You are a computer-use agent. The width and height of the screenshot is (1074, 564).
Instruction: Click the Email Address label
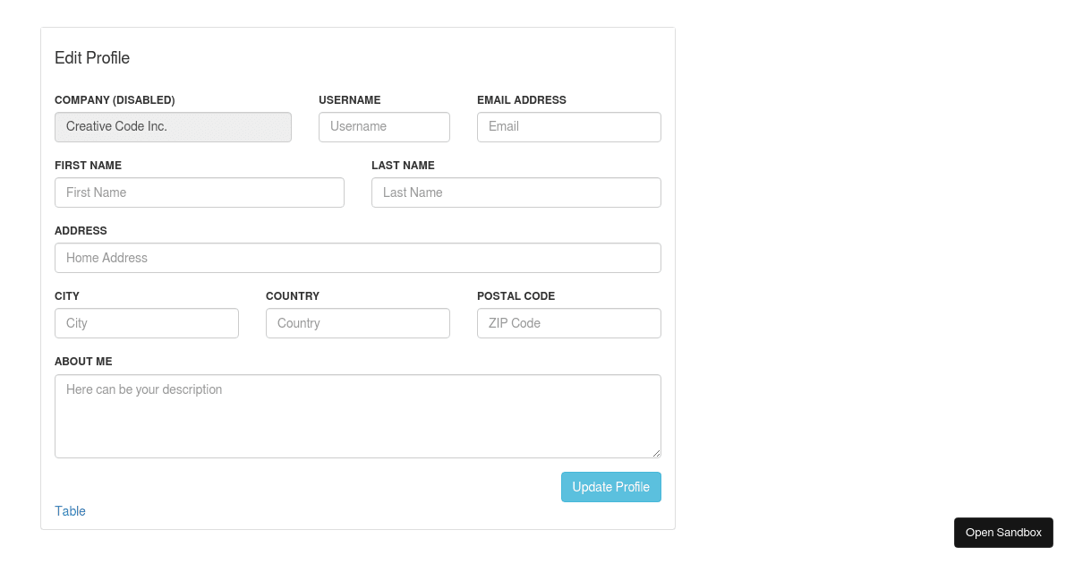[x=522, y=99]
